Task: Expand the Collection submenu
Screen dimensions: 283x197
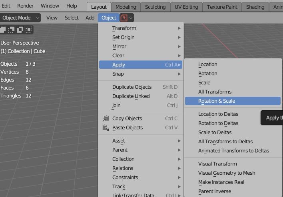Action: (x=141, y=159)
